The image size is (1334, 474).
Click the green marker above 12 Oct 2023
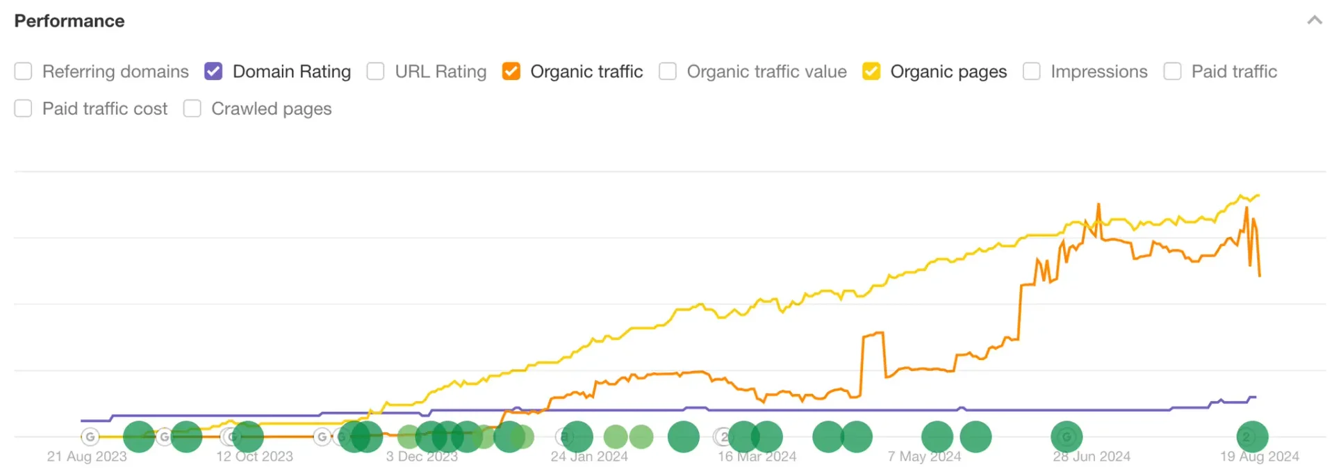tap(248, 437)
